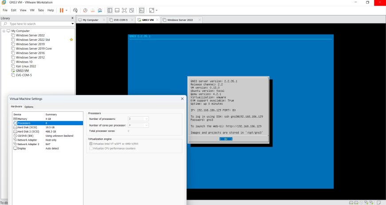This screenshot has height=205, width=386.
Task: Switch to the Options tab in settings
Action: 29,107
